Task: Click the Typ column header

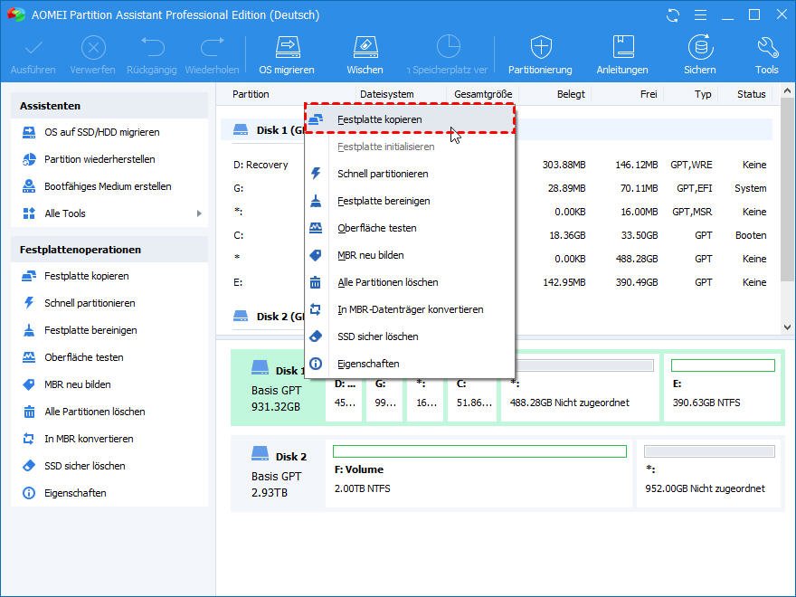Action: 703,94
